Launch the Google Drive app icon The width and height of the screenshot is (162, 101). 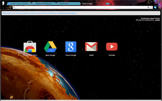[x=50, y=47]
